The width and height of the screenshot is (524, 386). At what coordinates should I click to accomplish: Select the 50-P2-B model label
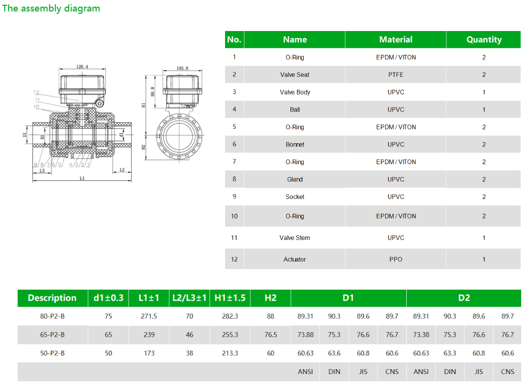pos(52,353)
